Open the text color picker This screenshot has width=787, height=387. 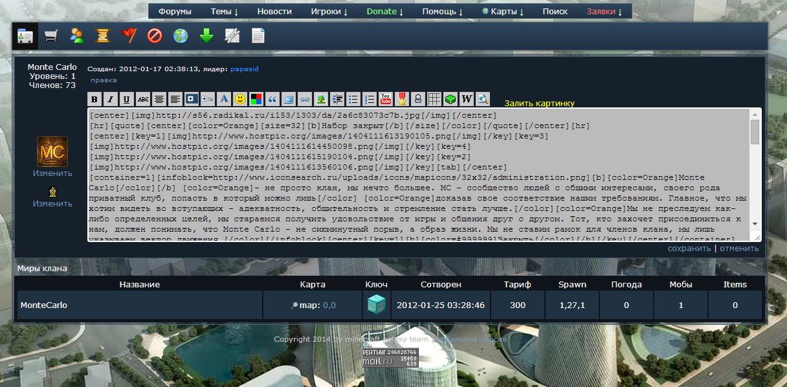256,99
